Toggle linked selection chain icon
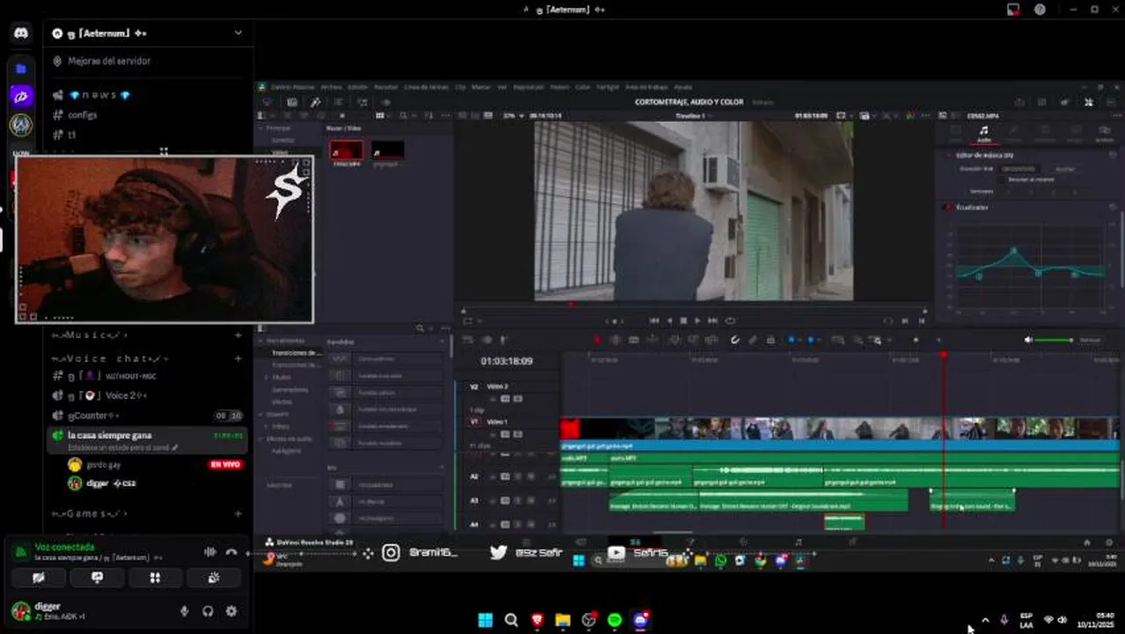The height and width of the screenshot is (634, 1125). coord(753,340)
